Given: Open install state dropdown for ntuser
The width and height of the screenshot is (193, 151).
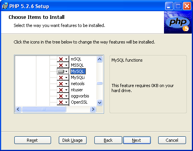Looking at the screenshot, I should [x=63, y=90].
